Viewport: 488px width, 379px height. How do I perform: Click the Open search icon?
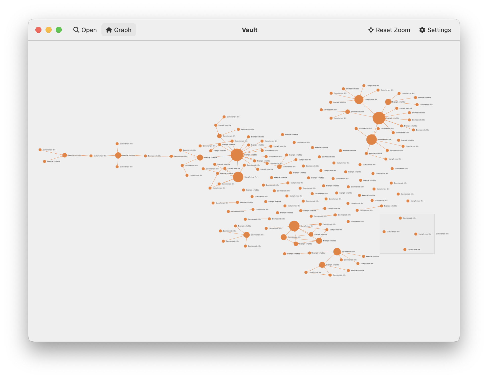click(x=76, y=30)
